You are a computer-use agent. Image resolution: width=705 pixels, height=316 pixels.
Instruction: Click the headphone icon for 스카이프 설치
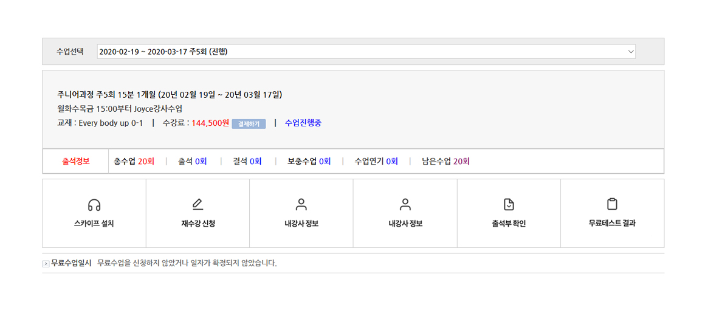coord(94,205)
